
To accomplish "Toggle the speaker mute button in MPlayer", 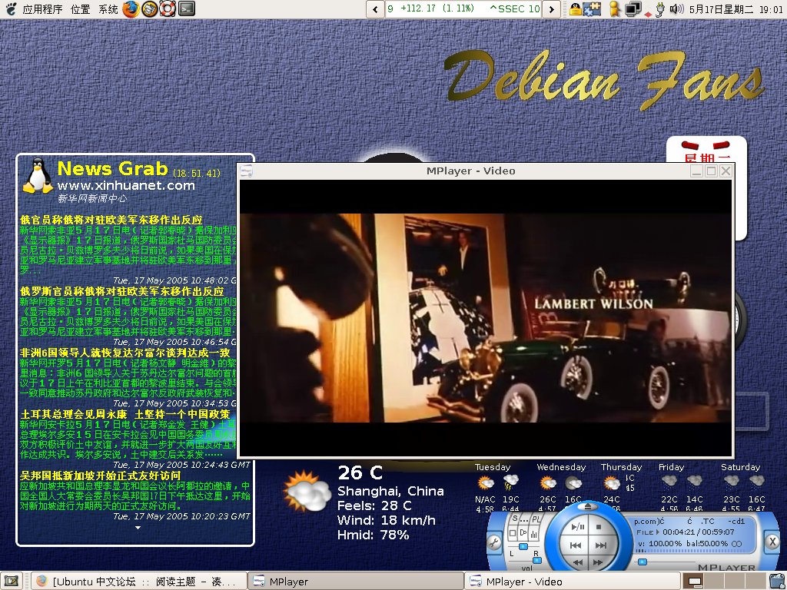I will click(x=523, y=533).
